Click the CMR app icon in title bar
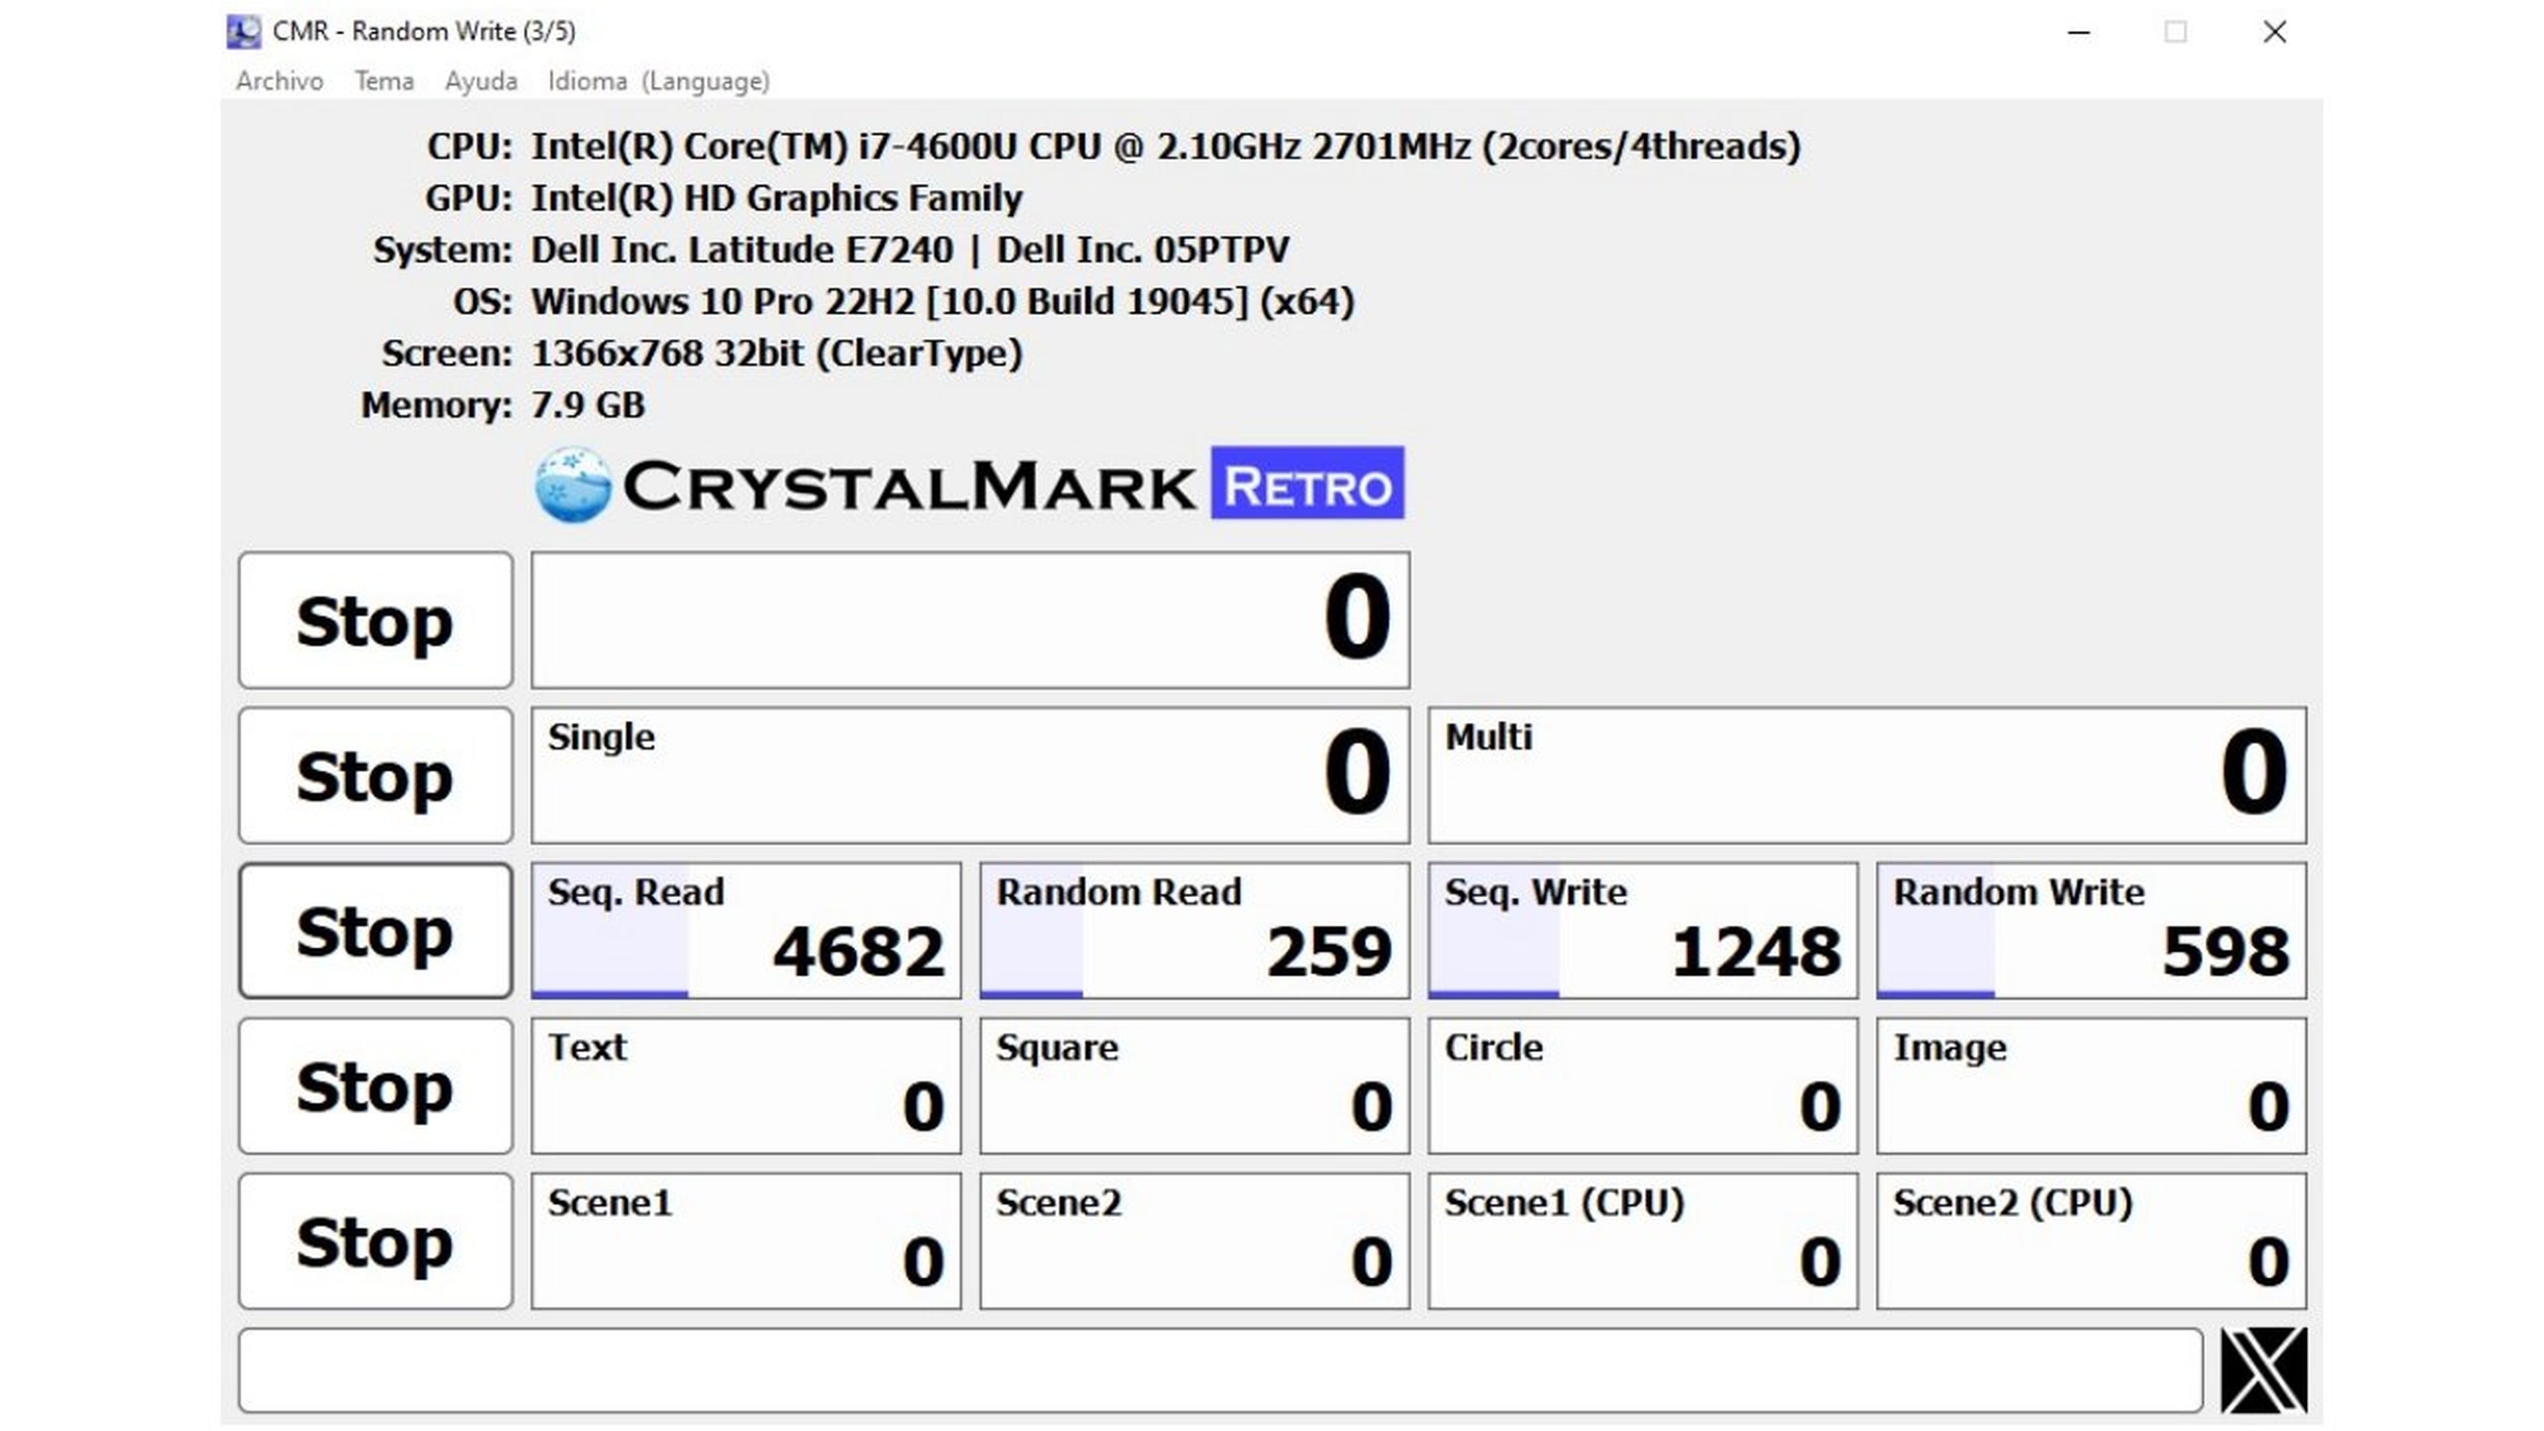 (243, 32)
